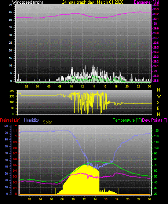Image resolution: width=168 pixels, height=204 pixels.
Task: Click the "24 hour graph day : March 01 2026" title
Action: pos(93,2)
